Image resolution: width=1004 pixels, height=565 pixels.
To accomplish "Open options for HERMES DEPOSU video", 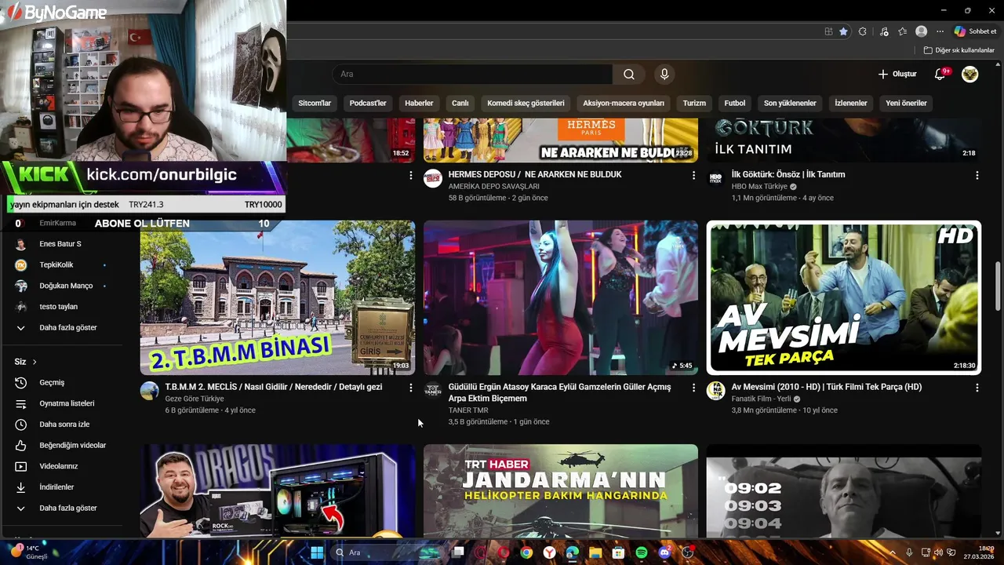I will pyautogui.click(x=693, y=176).
